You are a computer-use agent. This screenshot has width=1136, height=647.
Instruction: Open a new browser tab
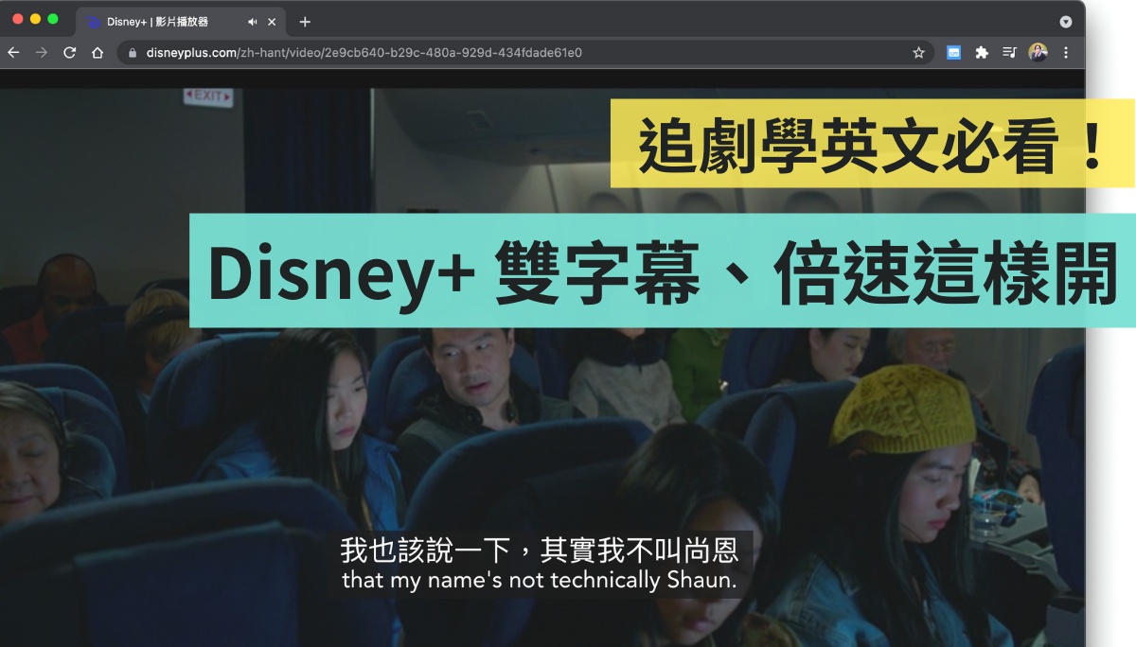pyautogui.click(x=302, y=21)
